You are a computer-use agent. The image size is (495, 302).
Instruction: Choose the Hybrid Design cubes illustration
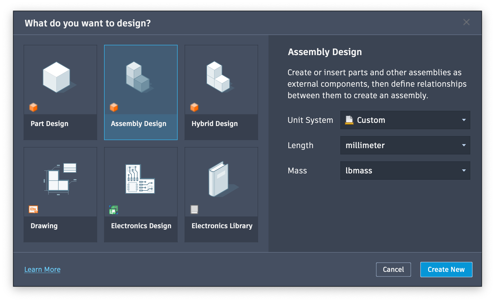coord(218,77)
